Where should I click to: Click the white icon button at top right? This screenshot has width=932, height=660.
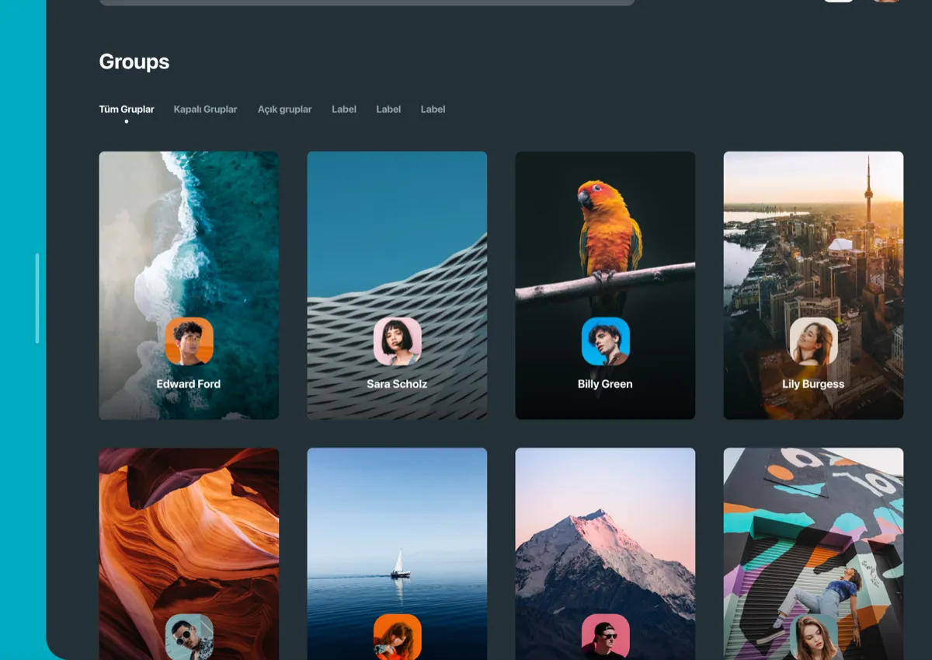click(x=838, y=2)
